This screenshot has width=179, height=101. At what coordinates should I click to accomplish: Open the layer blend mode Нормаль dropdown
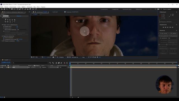click(x=44, y=67)
